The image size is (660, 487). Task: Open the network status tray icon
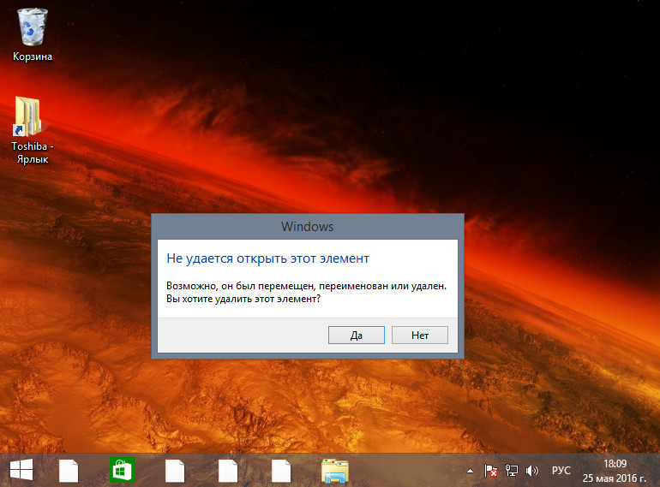click(512, 471)
